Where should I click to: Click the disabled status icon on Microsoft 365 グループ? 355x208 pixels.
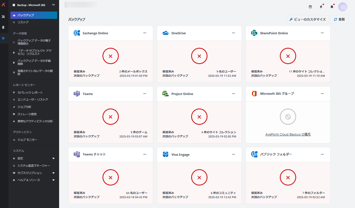(x=288, y=117)
